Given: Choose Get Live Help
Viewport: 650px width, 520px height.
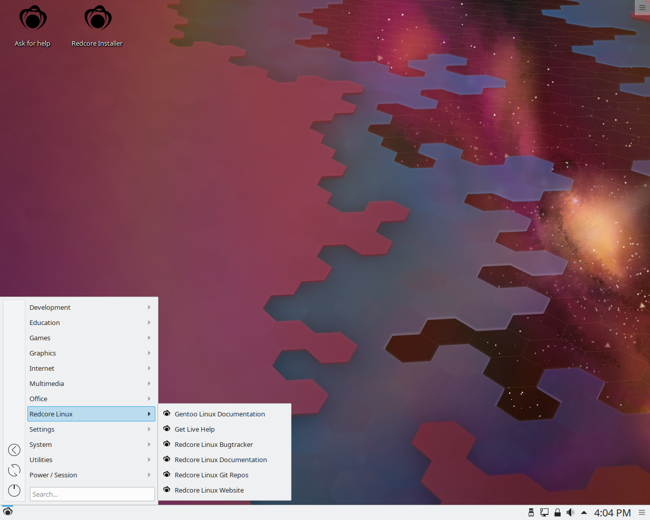Looking at the screenshot, I should (224, 429).
